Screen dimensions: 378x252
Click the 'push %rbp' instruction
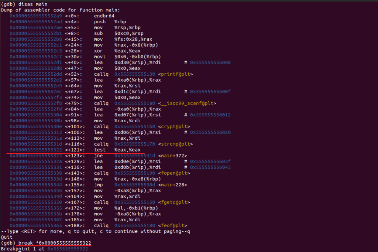[x=110, y=22]
